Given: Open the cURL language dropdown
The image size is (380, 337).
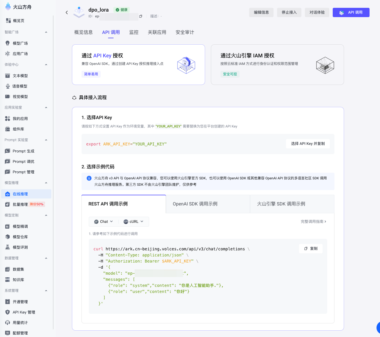Looking at the screenshot, I should (133, 221).
